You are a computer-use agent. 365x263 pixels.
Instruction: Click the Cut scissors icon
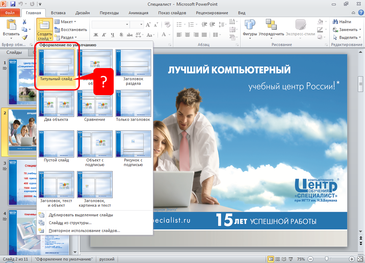(25, 22)
